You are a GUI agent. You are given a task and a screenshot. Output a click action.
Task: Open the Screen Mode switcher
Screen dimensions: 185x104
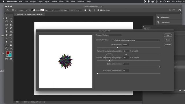[11, 59]
